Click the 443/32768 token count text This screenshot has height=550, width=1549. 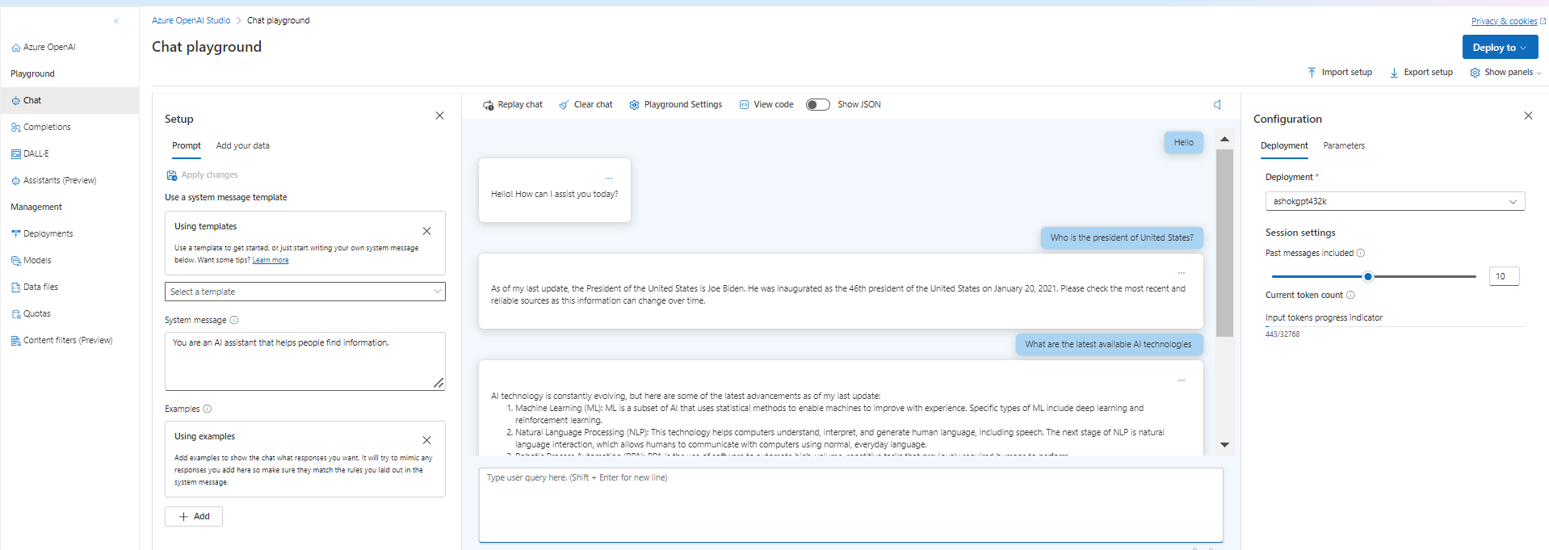tap(1282, 334)
